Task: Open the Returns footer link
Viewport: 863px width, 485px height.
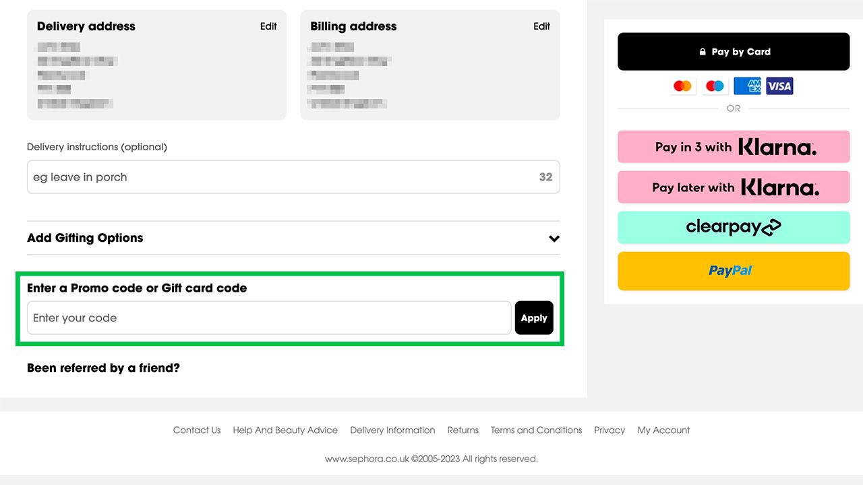Action: [463, 430]
